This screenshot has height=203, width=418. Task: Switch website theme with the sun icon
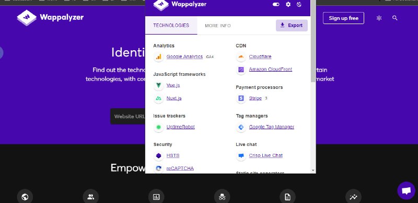(x=379, y=18)
